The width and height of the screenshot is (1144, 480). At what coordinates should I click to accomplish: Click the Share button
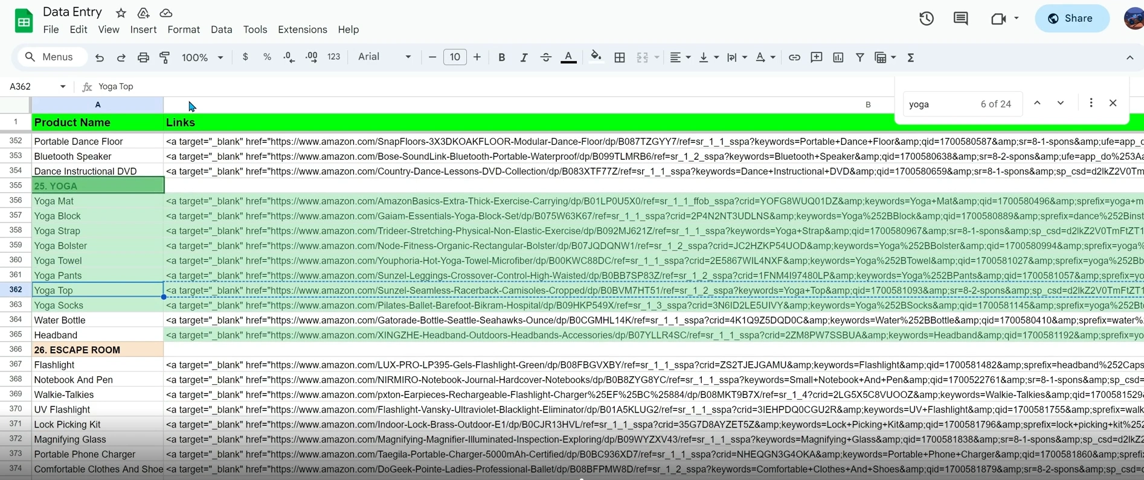[x=1072, y=18]
